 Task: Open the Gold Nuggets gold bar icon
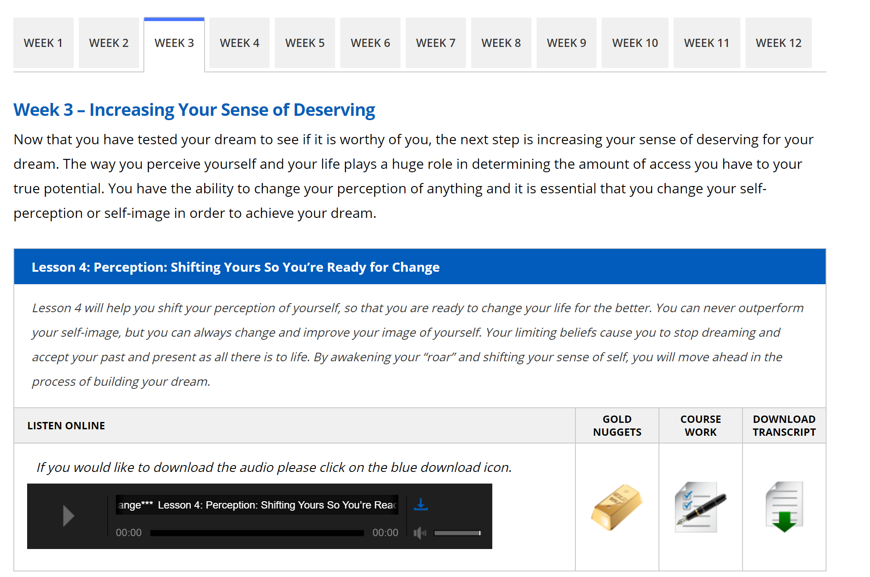click(617, 507)
